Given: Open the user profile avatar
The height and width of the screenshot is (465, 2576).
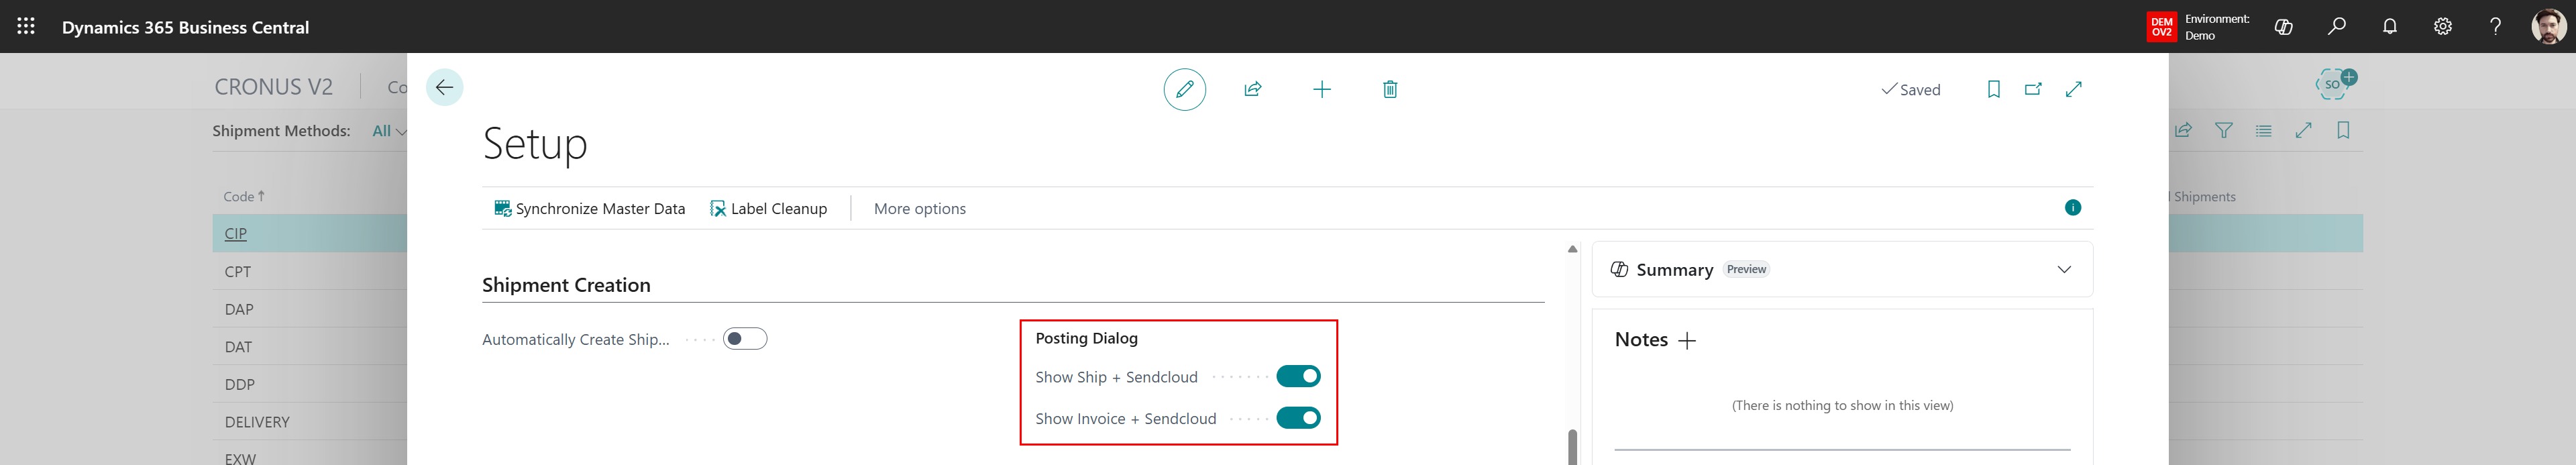Looking at the screenshot, I should tap(2549, 27).
